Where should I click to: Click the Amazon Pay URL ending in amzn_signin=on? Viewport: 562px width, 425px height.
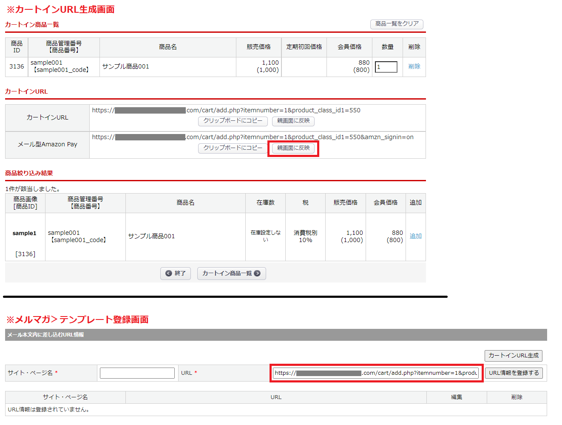click(253, 137)
